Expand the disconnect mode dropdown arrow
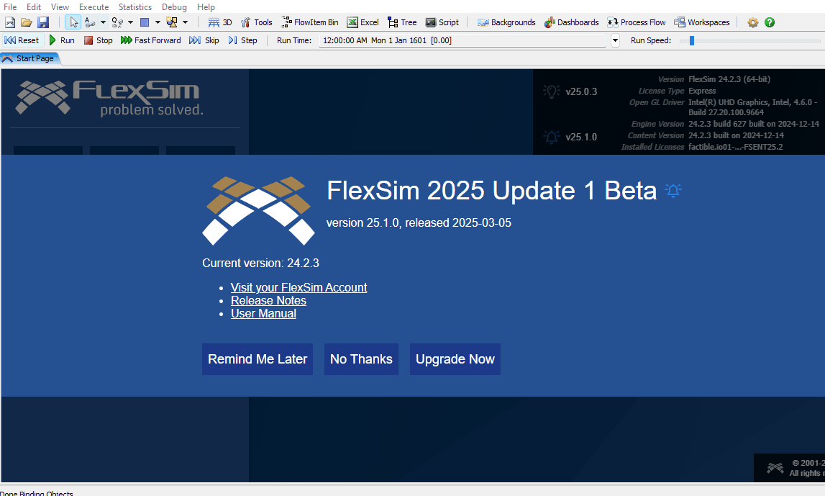Image resolution: width=825 pixels, height=496 pixels. click(x=130, y=22)
